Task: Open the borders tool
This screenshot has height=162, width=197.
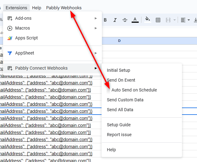Action: pyautogui.click(x=158, y=20)
